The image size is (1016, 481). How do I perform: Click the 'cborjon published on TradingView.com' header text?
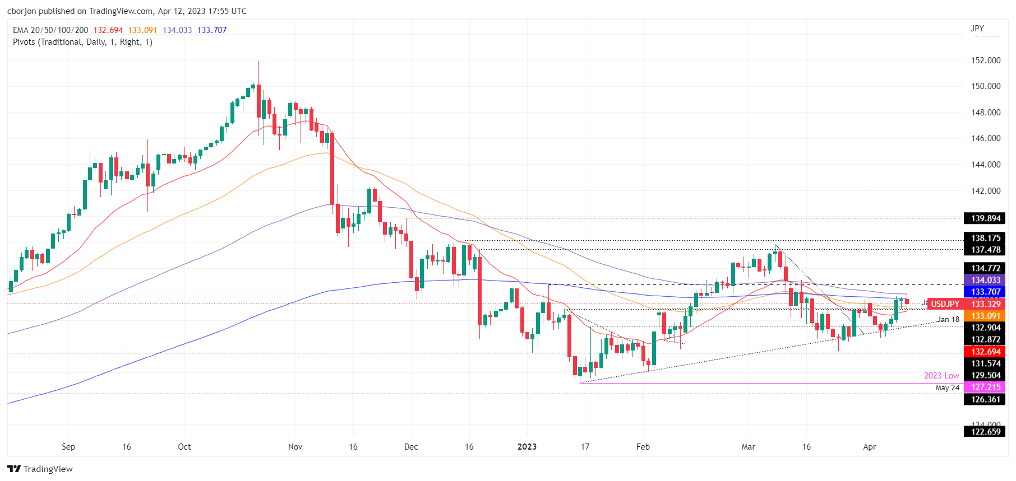pyautogui.click(x=127, y=11)
